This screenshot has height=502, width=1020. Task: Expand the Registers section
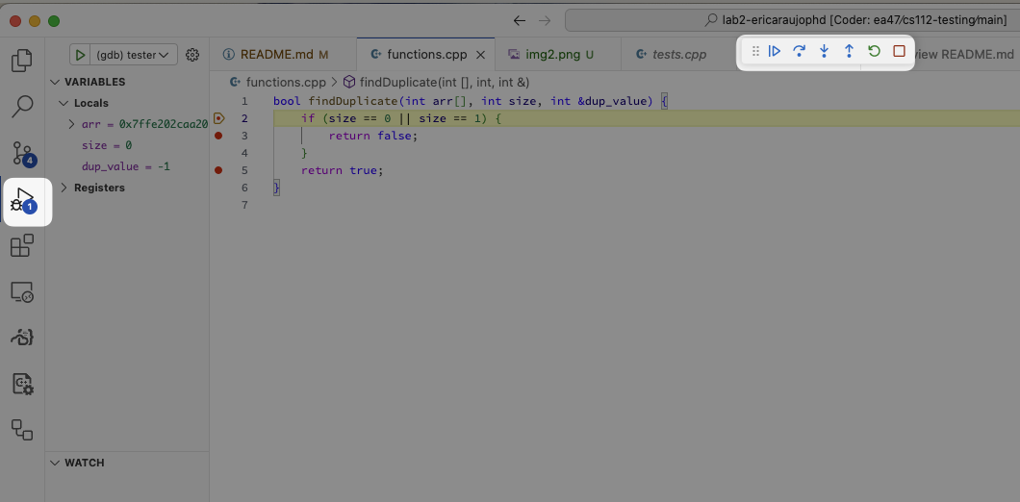[x=64, y=188]
